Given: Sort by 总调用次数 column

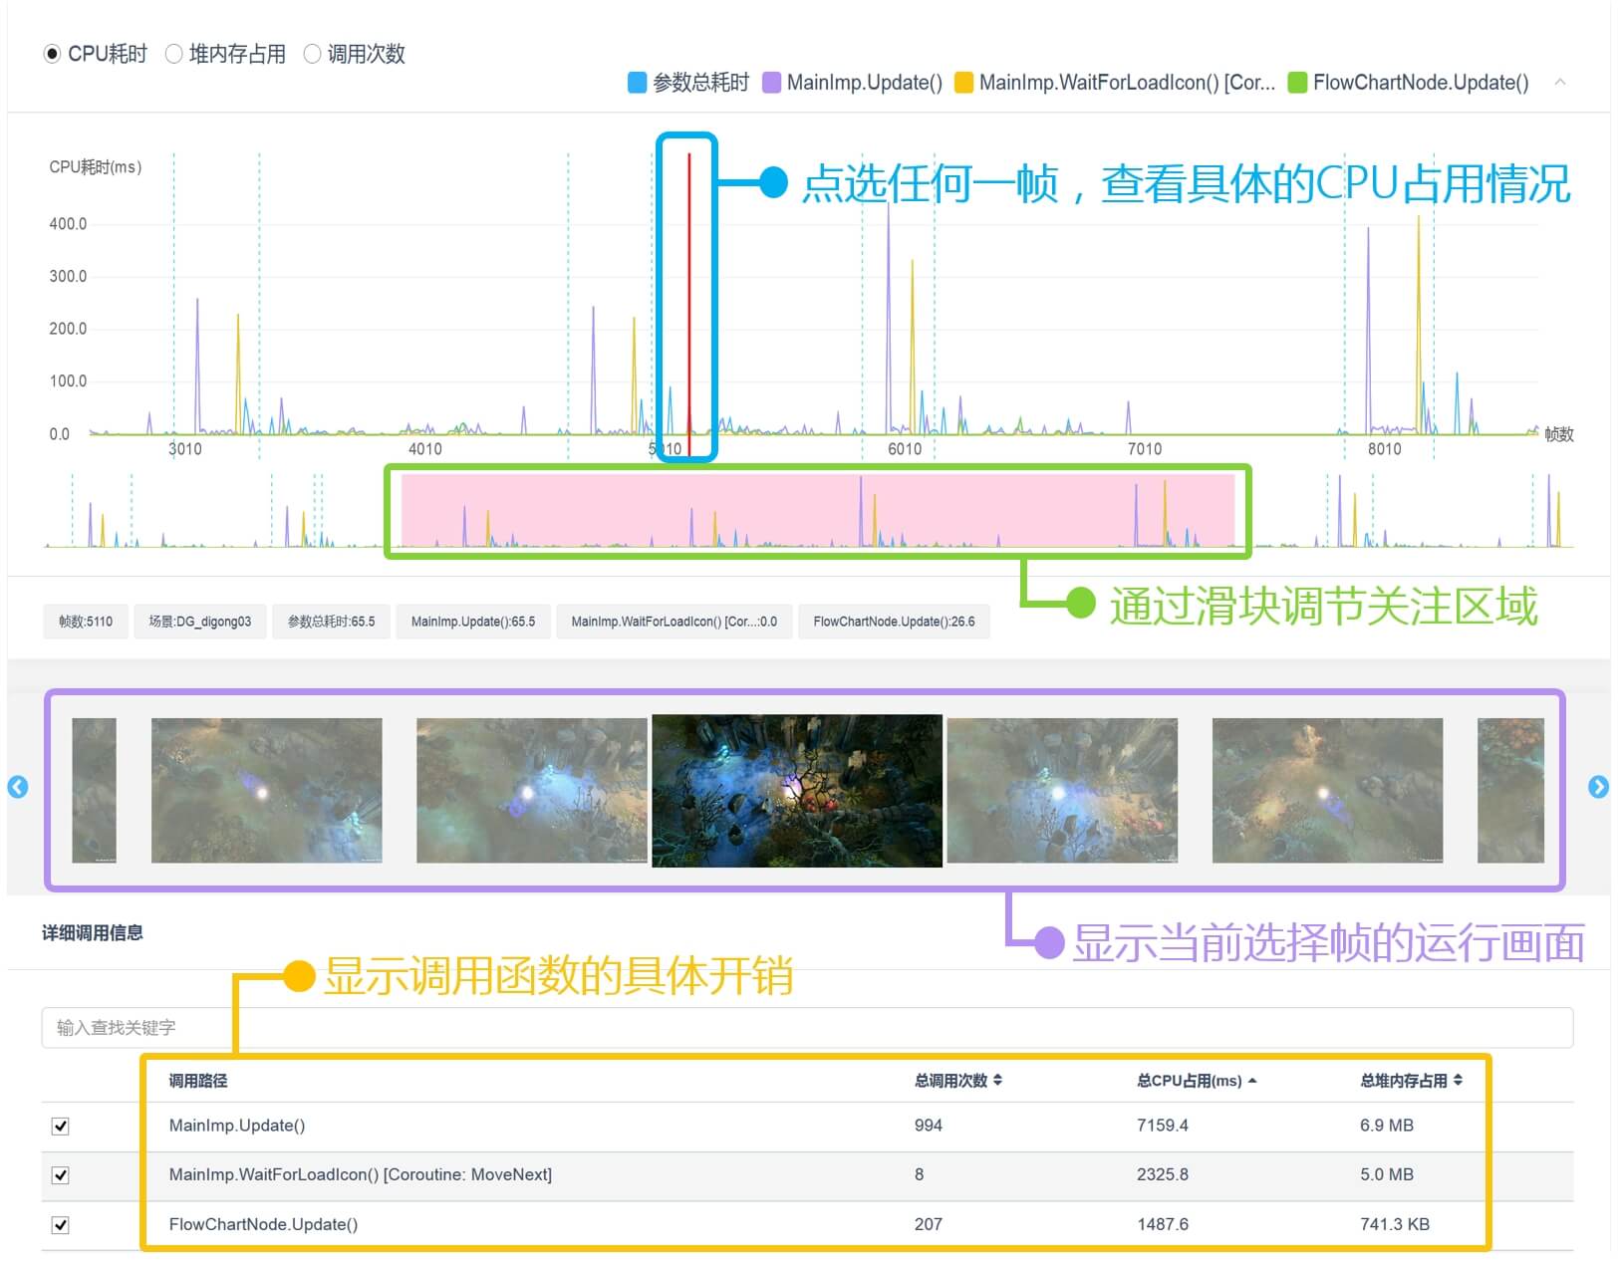Looking at the screenshot, I should (x=957, y=1081).
